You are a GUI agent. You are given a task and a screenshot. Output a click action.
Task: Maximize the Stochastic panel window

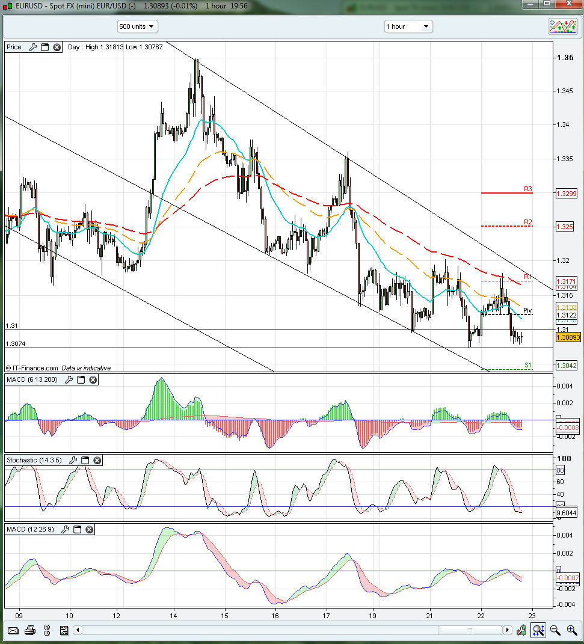(85, 460)
